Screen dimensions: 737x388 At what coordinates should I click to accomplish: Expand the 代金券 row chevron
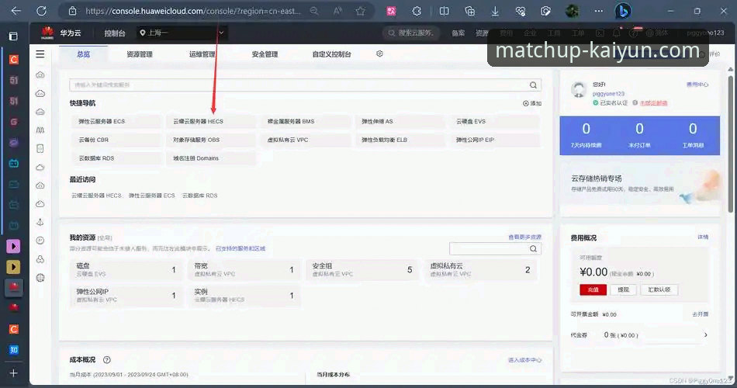[705, 335]
